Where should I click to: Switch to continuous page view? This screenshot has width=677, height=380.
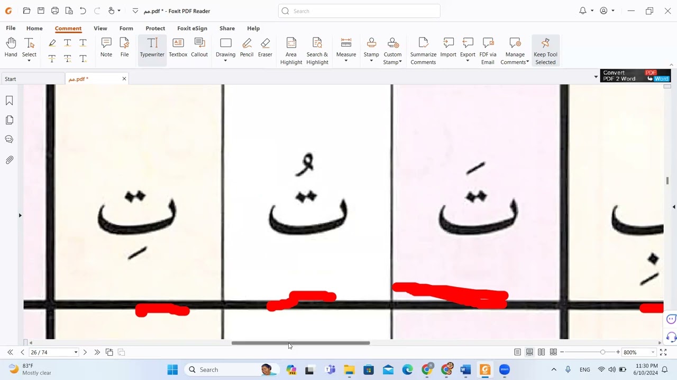coord(529,352)
